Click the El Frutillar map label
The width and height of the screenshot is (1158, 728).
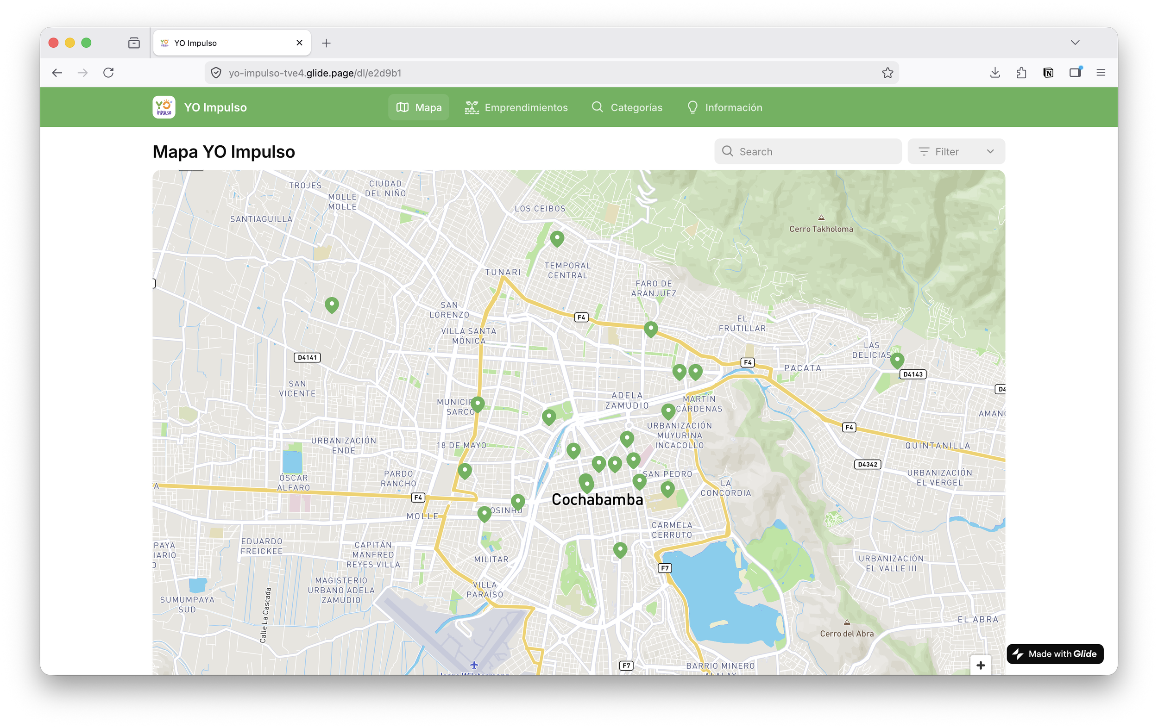coord(742,324)
